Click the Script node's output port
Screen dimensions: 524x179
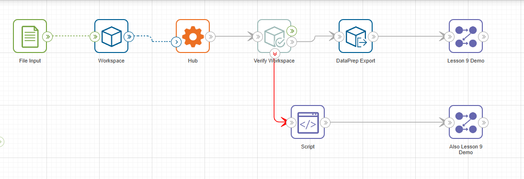(x=325, y=123)
